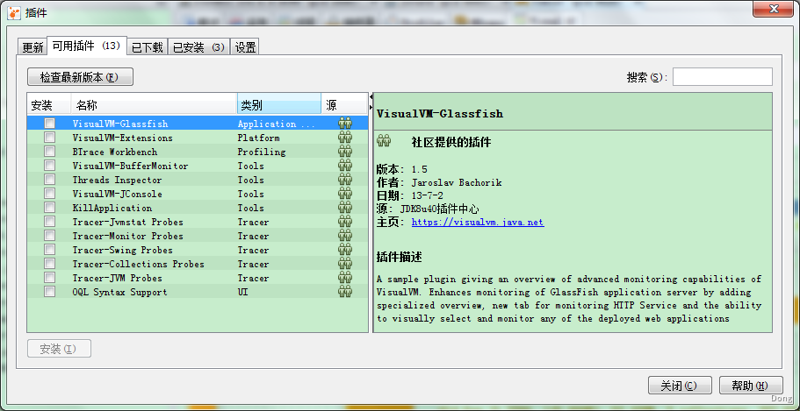The width and height of the screenshot is (800, 411).
Task: Click source icon in Tracer-Swing Probes row
Action: (x=345, y=250)
